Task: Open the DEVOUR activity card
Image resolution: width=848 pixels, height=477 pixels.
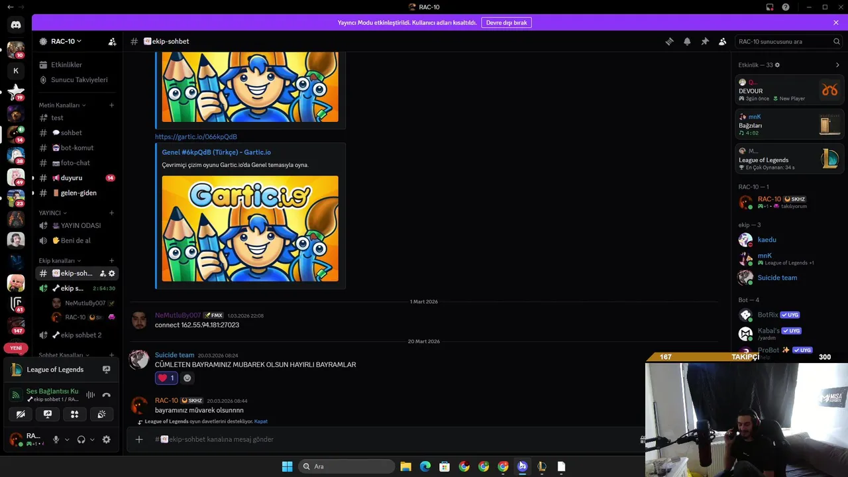Action: [790, 90]
